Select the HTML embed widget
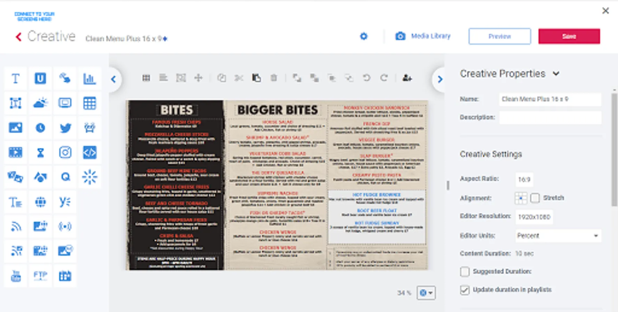This screenshot has width=618, height=312. click(90, 152)
